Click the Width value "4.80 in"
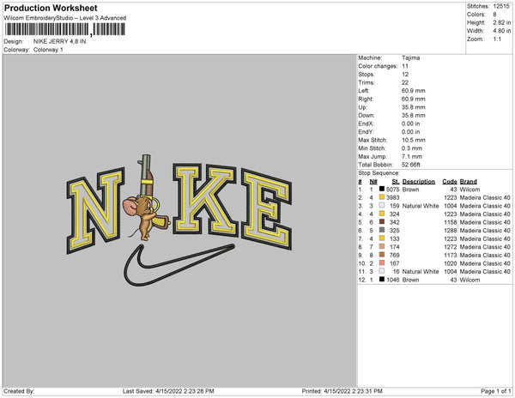Screen dimensions: 515x398 tap(502, 31)
